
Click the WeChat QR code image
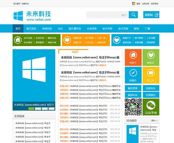coord(133,107)
